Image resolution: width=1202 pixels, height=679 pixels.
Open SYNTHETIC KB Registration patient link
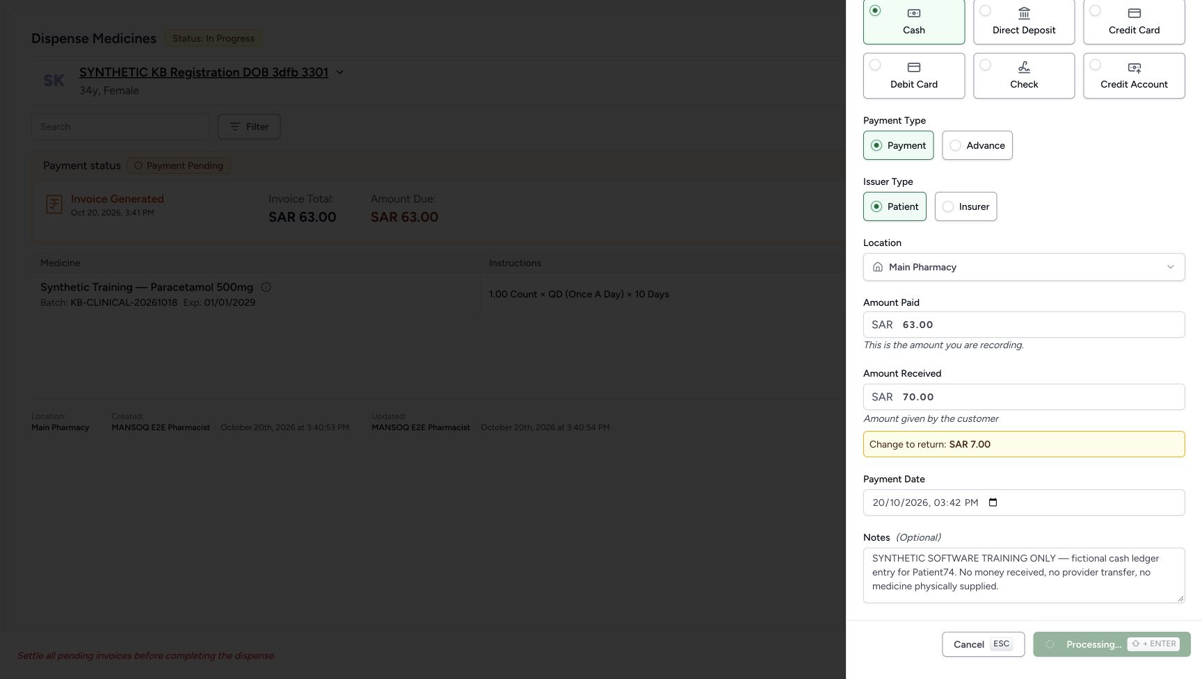coord(204,72)
